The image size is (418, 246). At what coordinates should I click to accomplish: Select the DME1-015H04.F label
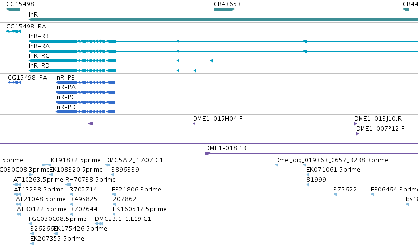[x=218, y=119]
